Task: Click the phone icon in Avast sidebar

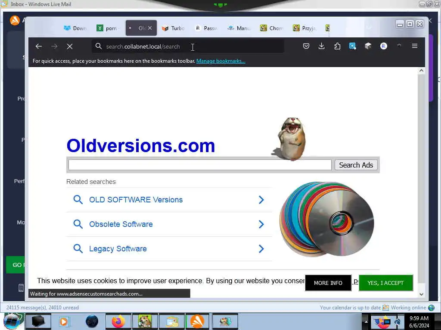Action: coord(21,287)
